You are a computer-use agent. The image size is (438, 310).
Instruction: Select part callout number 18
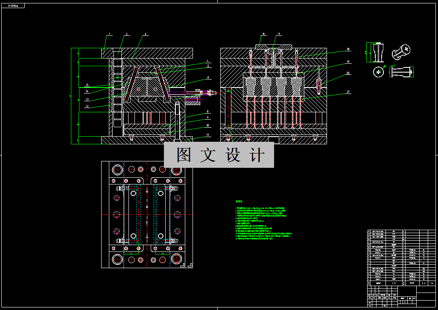tap(348, 49)
